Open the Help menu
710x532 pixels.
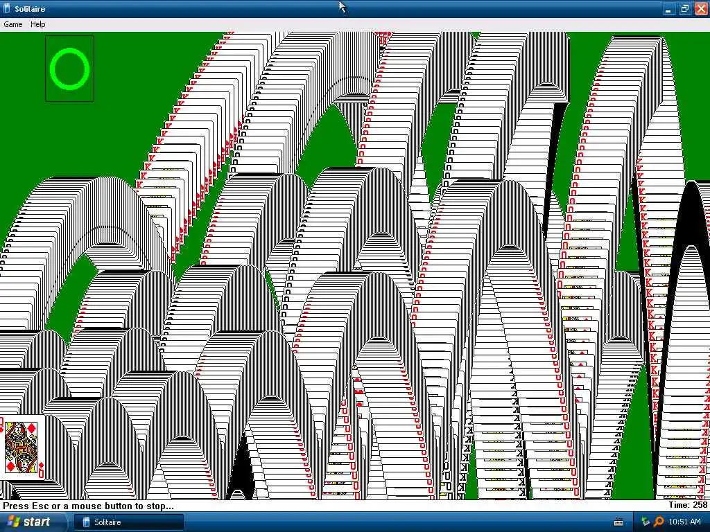(x=37, y=24)
